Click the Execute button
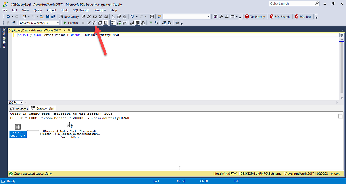This screenshot has width=346, height=184. tap(71, 23)
